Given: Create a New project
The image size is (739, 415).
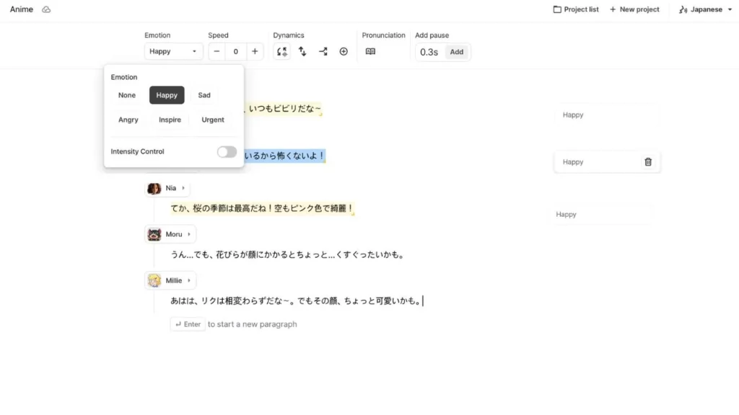Looking at the screenshot, I should tap(634, 9).
